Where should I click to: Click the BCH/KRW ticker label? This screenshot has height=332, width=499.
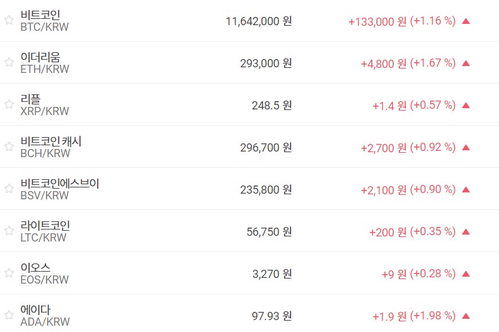point(45,153)
